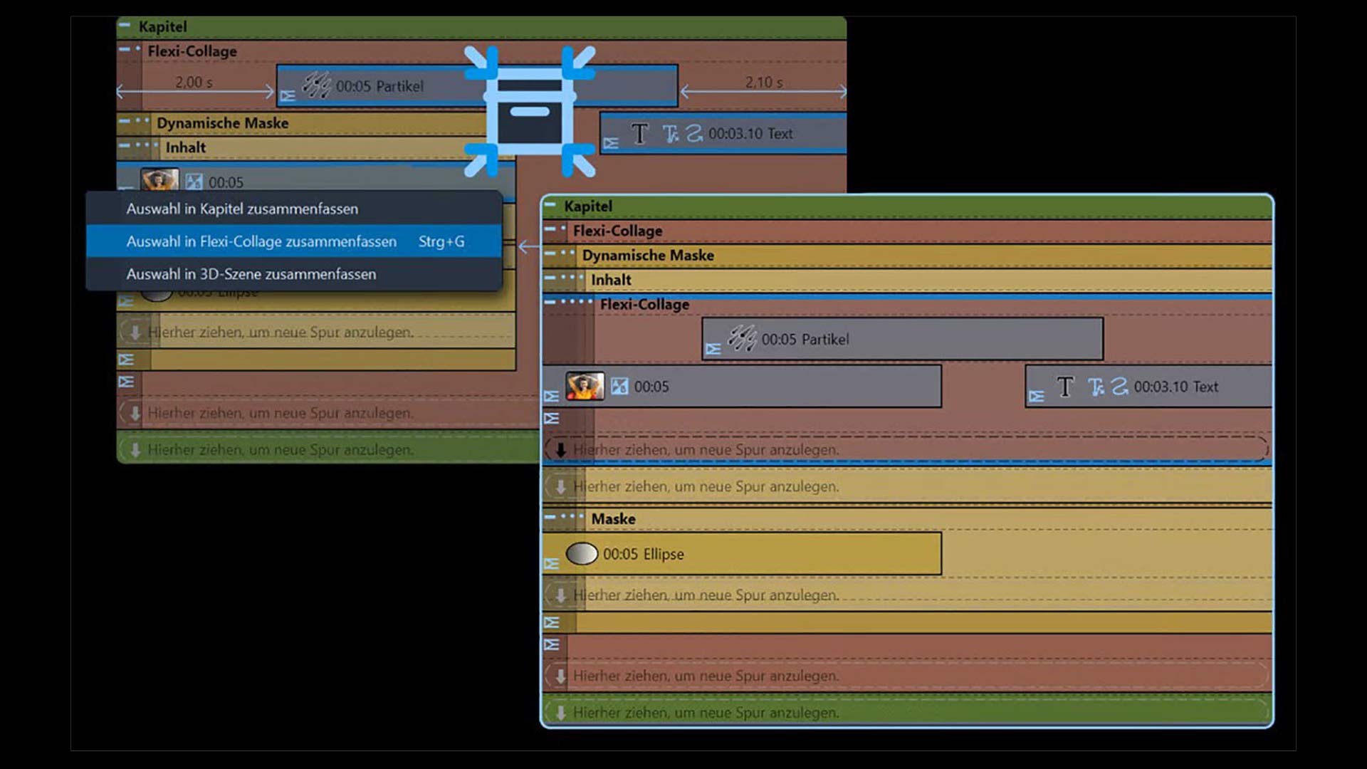Choose 'Auswahl in 3D-Szene zusammenfassen'
Image resolution: width=1367 pixels, height=769 pixels.
251,274
